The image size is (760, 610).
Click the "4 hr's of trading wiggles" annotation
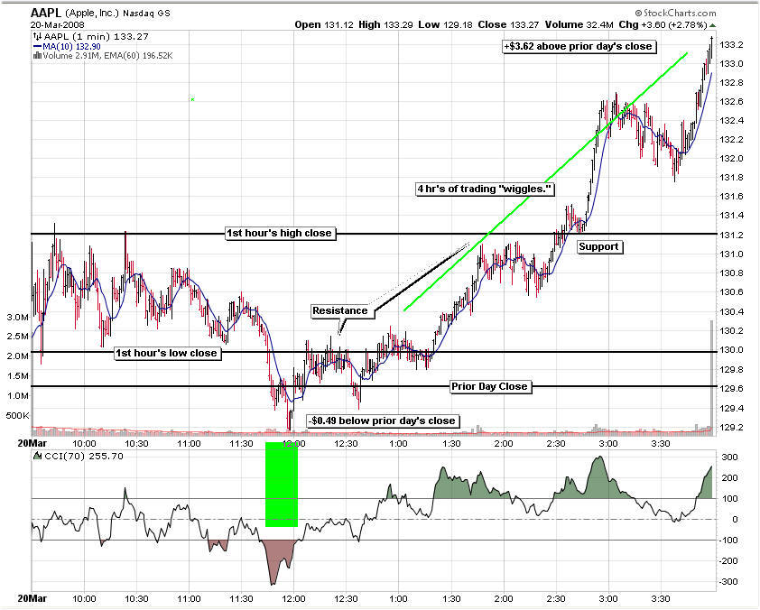pos(485,189)
